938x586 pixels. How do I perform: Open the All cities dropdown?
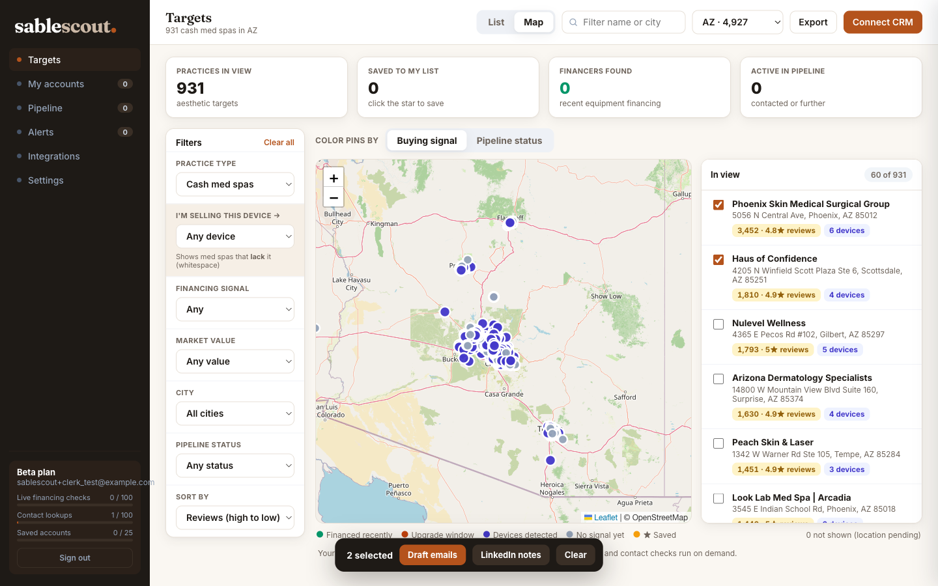(235, 413)
